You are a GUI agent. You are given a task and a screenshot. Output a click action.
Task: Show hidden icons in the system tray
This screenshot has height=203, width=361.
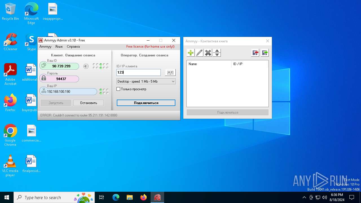[x=304, y=197]
